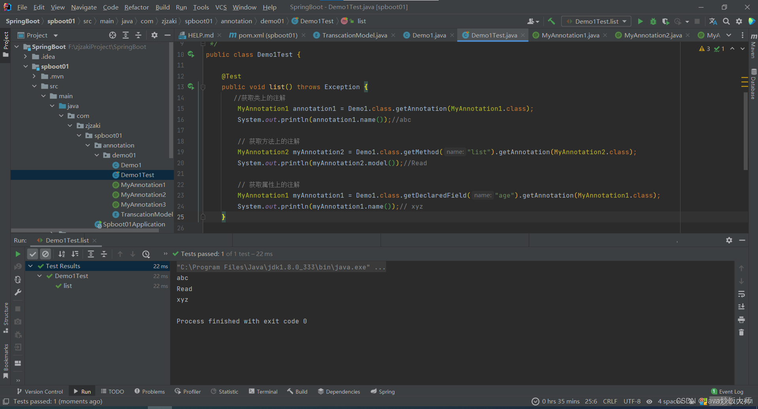The image size is (758, 409).
Task: Click the run gutter icon beside list() method
Action: pyautogui.click(x=191, y=86)
